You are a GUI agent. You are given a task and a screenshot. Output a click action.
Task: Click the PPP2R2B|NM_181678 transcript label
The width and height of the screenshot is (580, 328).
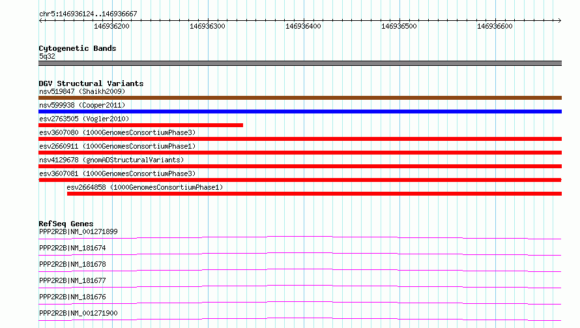[72, 264]
